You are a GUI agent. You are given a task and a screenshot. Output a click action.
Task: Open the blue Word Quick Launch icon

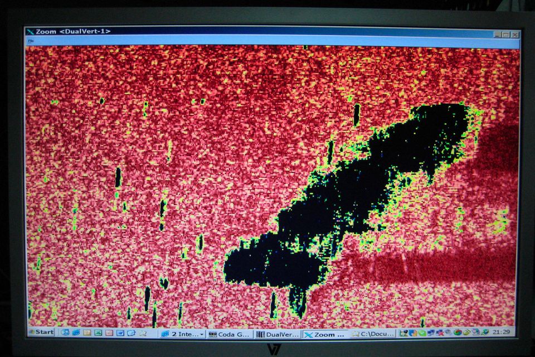pyautogui.click(x=120, y=333)
